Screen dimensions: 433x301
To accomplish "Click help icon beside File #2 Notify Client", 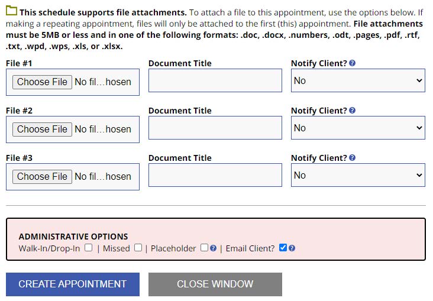I will click(353, 111).
